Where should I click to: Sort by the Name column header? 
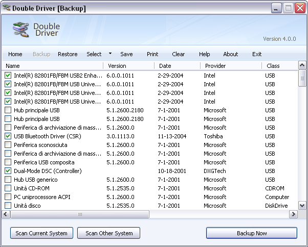[52, 66]
